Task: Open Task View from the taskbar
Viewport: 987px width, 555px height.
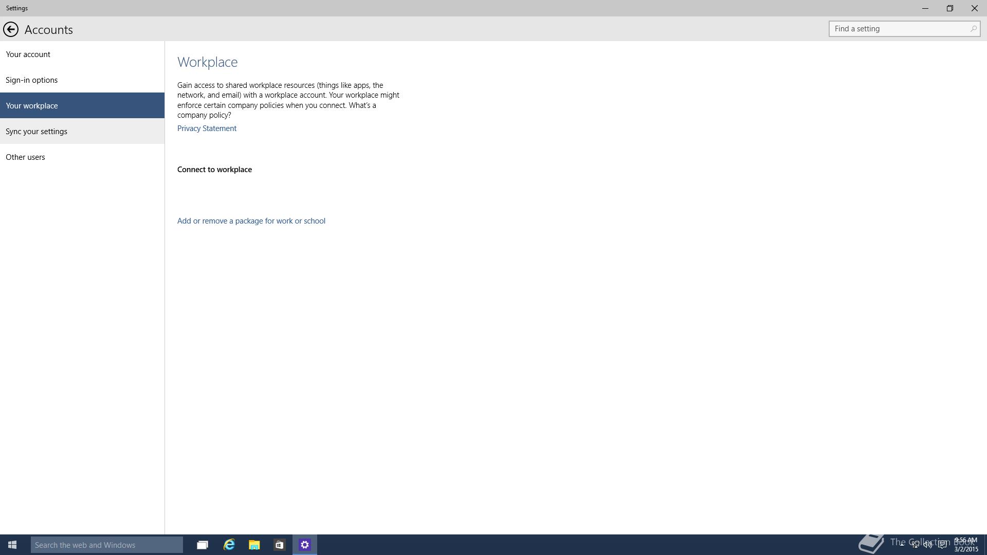Action: [203, 545]
